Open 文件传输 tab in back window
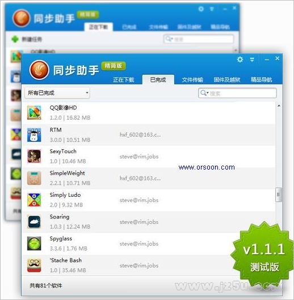 click(x=158, y=27)
